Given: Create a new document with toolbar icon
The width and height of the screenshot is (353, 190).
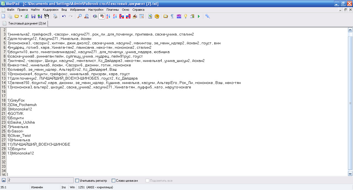Looking at the screenshot, I should click(4, 17).
